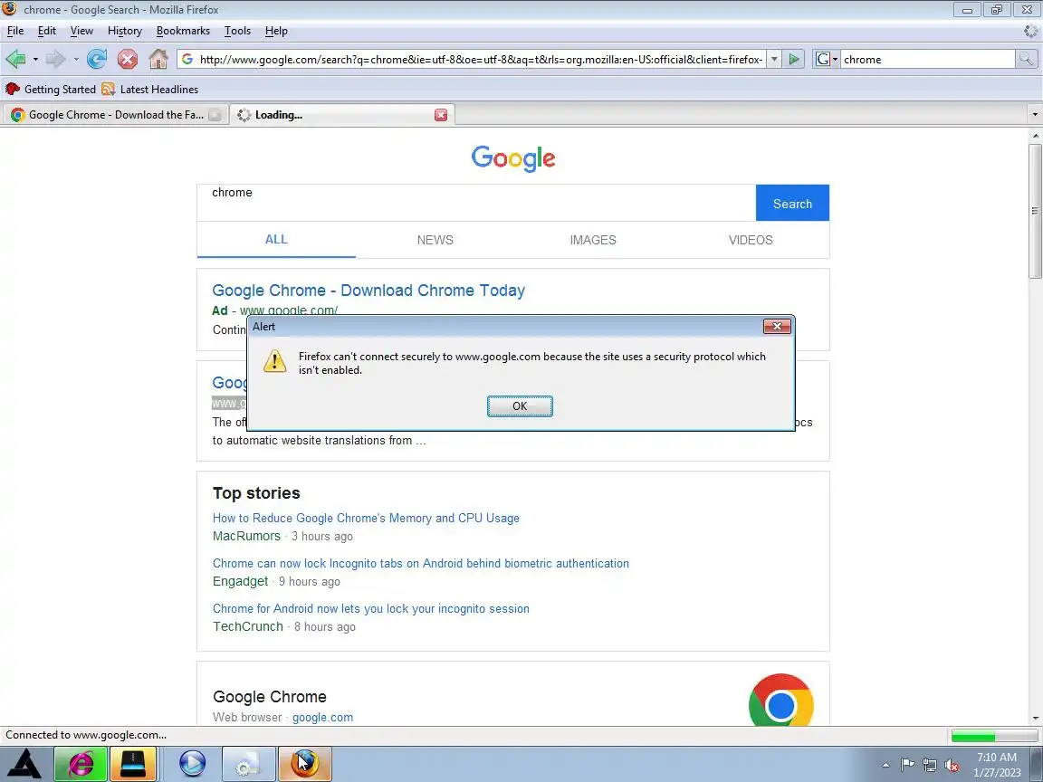This screenshot has height=782, width=1043.
Task: Click the Chrome logo in the Google Chrome card
Action: point(781,701)
